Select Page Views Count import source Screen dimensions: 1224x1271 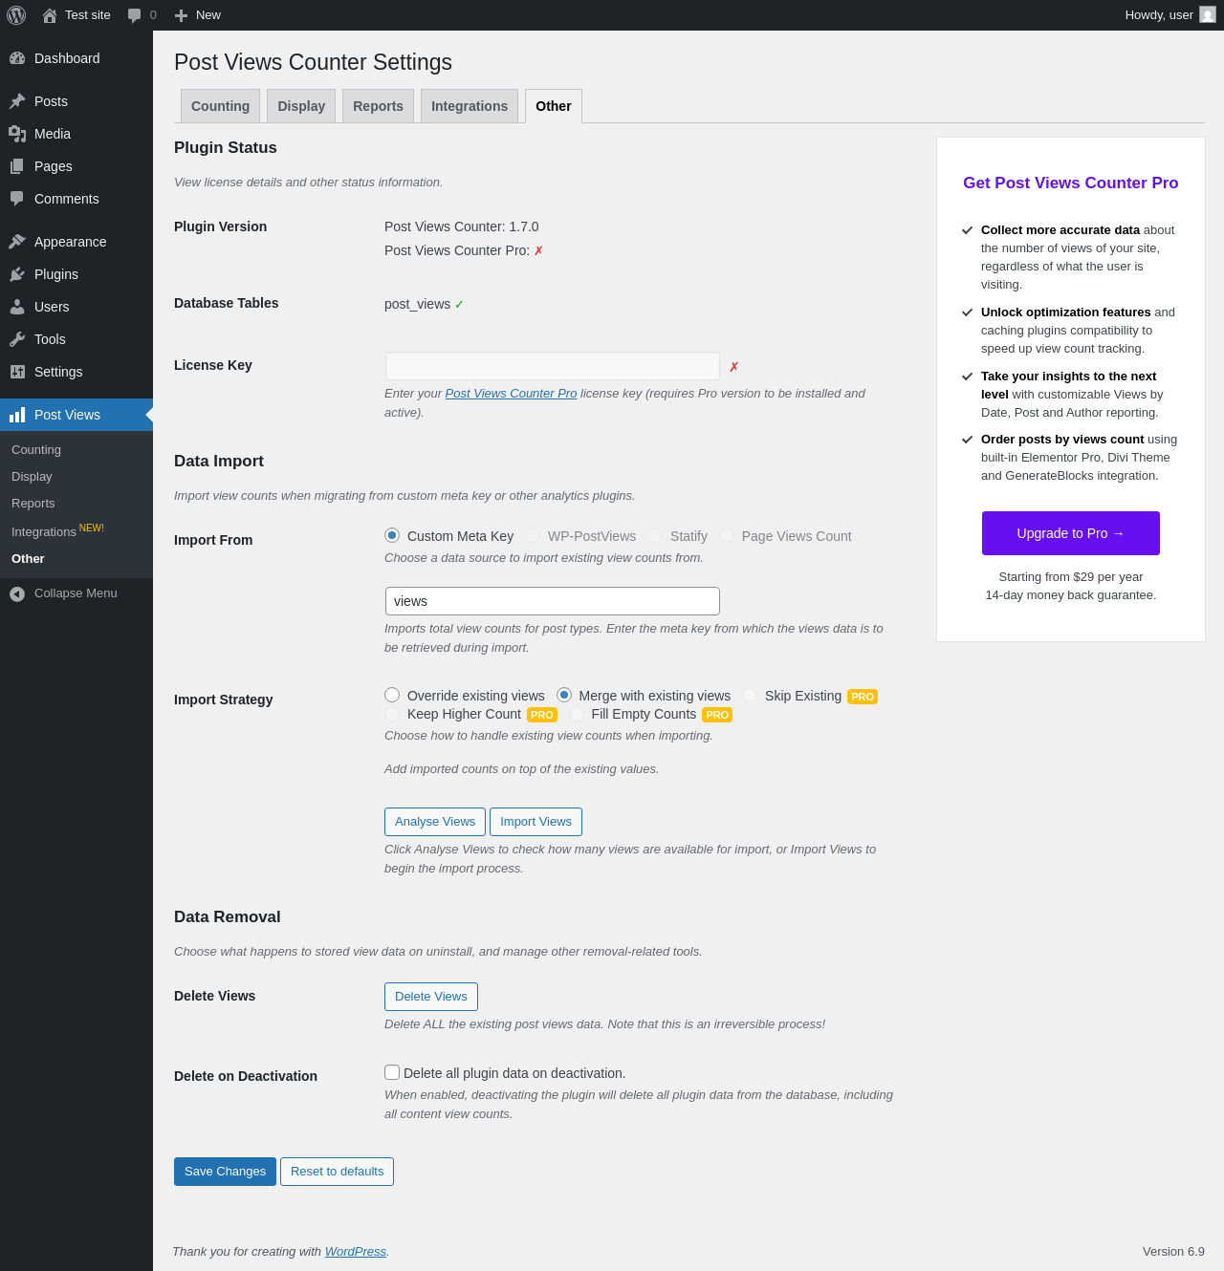727,535
